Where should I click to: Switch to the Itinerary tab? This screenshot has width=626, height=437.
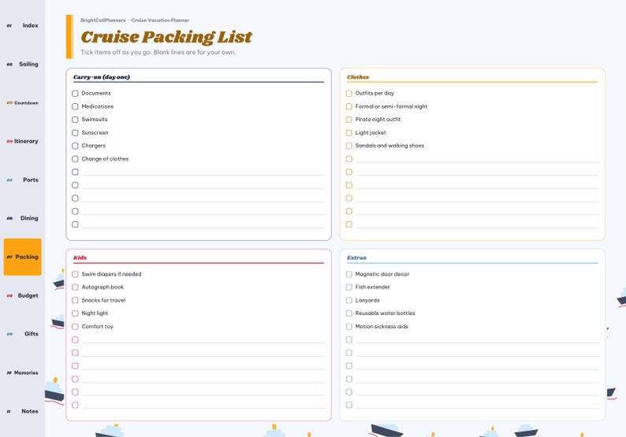click(x=22, y=141)
